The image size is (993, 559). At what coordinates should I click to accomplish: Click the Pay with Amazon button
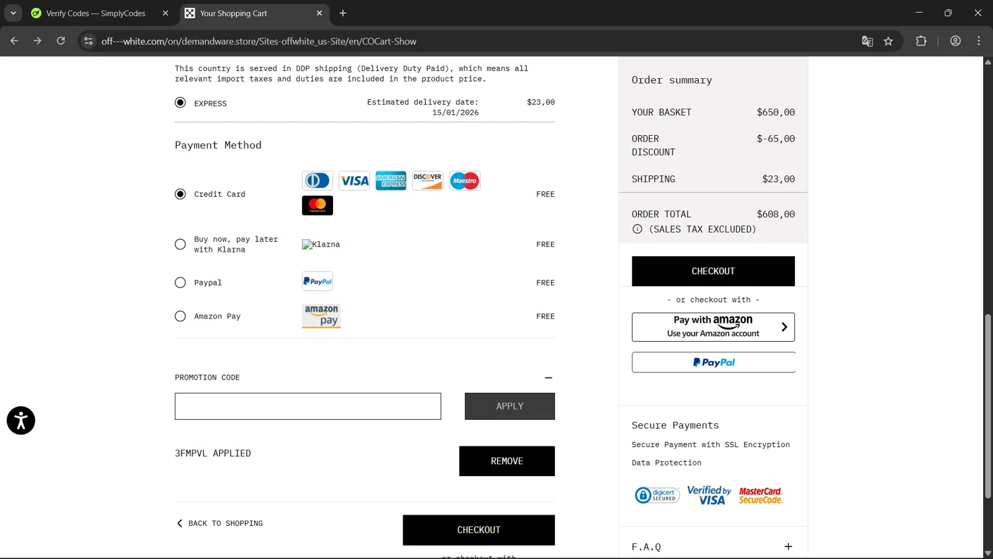click(x=713, y=327)
